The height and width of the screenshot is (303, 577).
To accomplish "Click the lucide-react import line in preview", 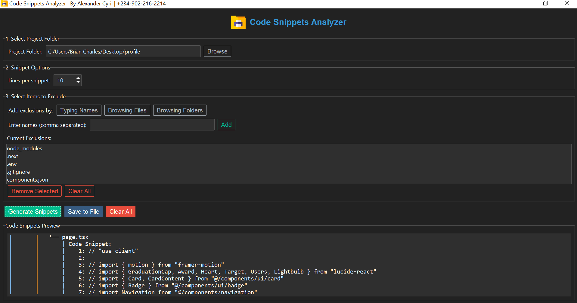I will pos(227,272).
